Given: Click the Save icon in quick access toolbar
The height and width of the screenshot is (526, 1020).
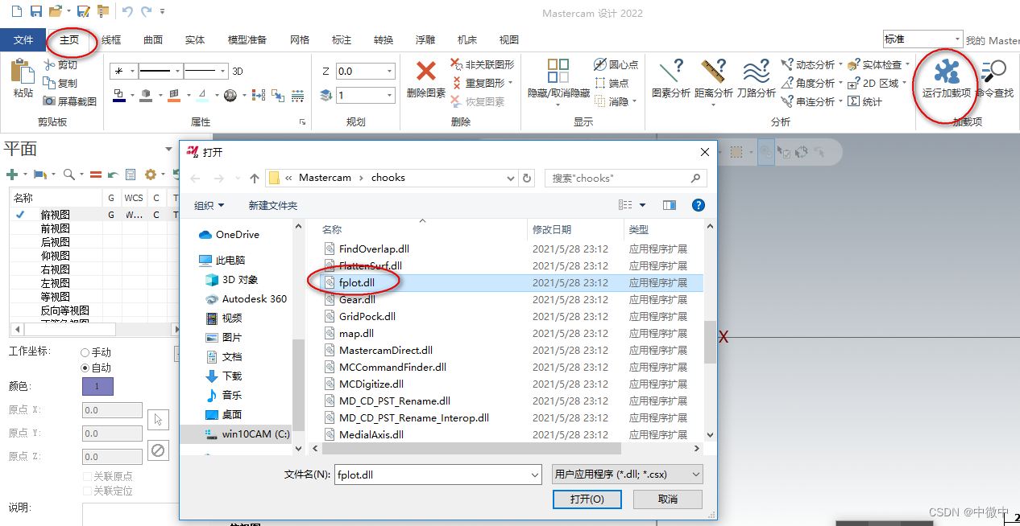Looking at the screenshot, I should (35, 11).
